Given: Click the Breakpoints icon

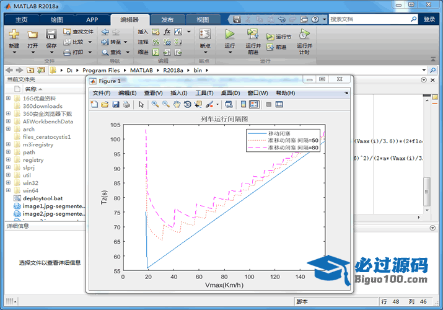Looking at the screenshot, I should point(205,34).
